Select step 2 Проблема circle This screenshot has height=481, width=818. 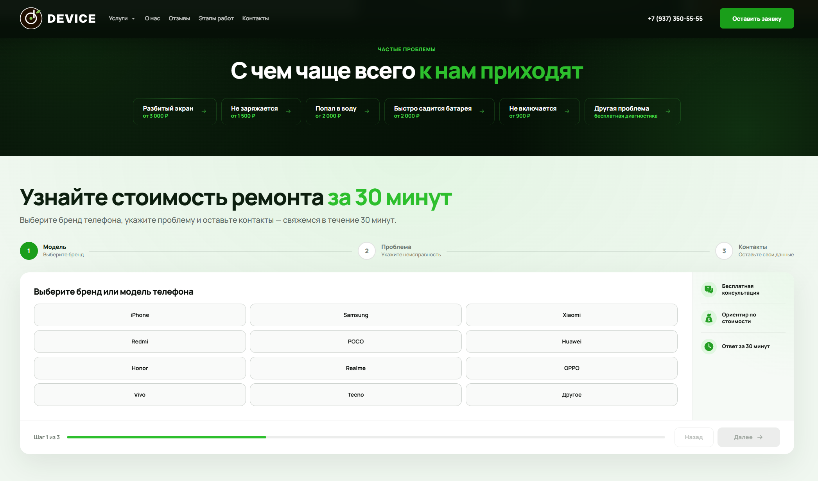(x=367, y=251)
